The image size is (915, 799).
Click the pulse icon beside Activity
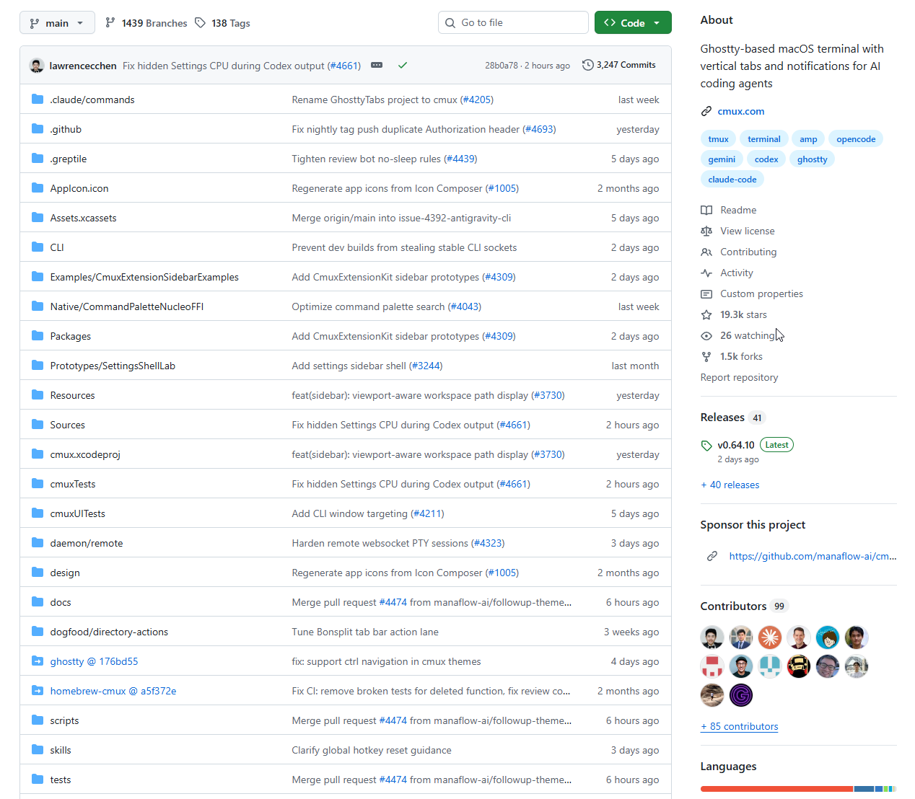pos(706,273)
